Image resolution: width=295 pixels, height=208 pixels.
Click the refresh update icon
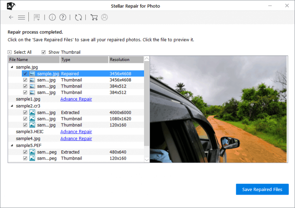coord(78,17)
